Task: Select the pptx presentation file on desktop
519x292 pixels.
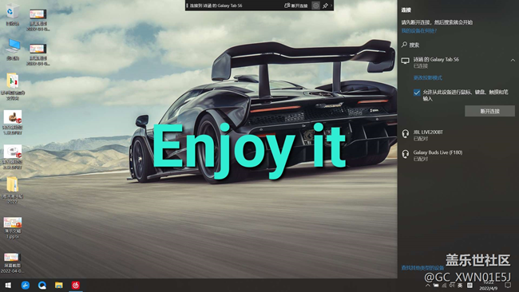Action: pyautogui.click(x=13, y=227)
